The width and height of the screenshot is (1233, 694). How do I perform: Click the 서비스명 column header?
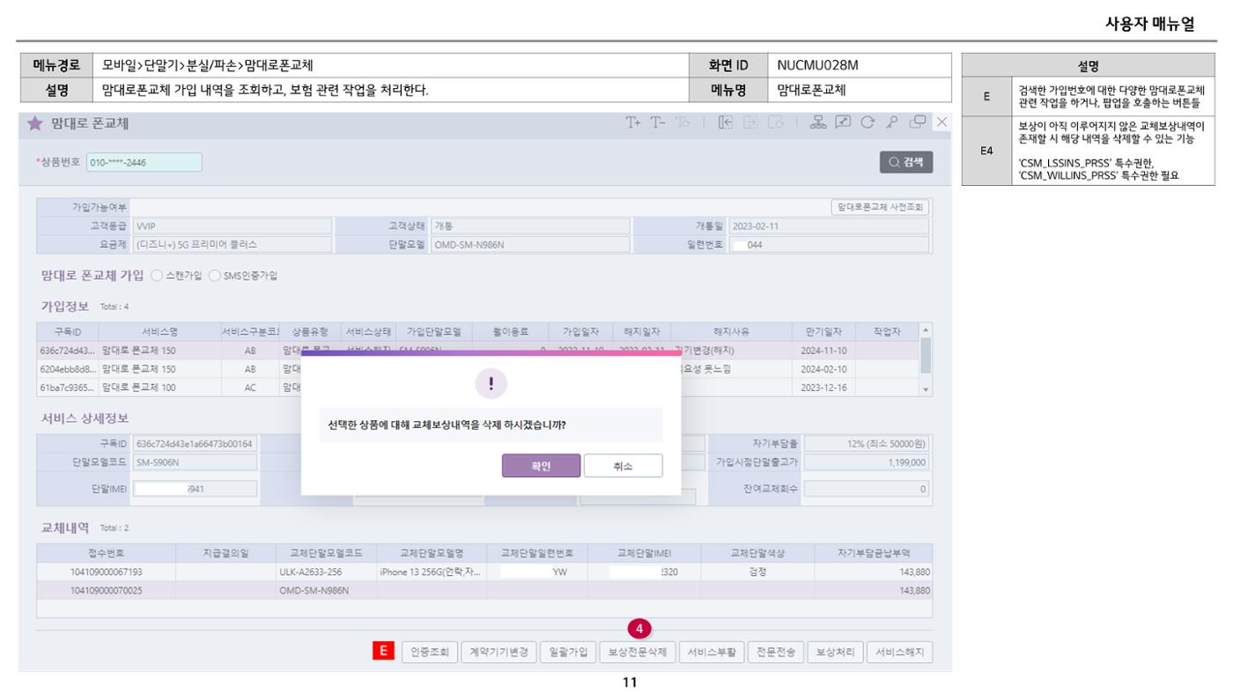point(160,331)
